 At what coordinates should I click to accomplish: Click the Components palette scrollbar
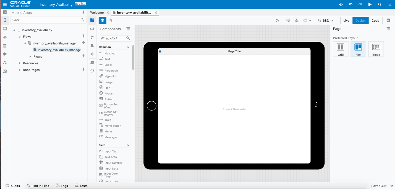tap(133, 57)
